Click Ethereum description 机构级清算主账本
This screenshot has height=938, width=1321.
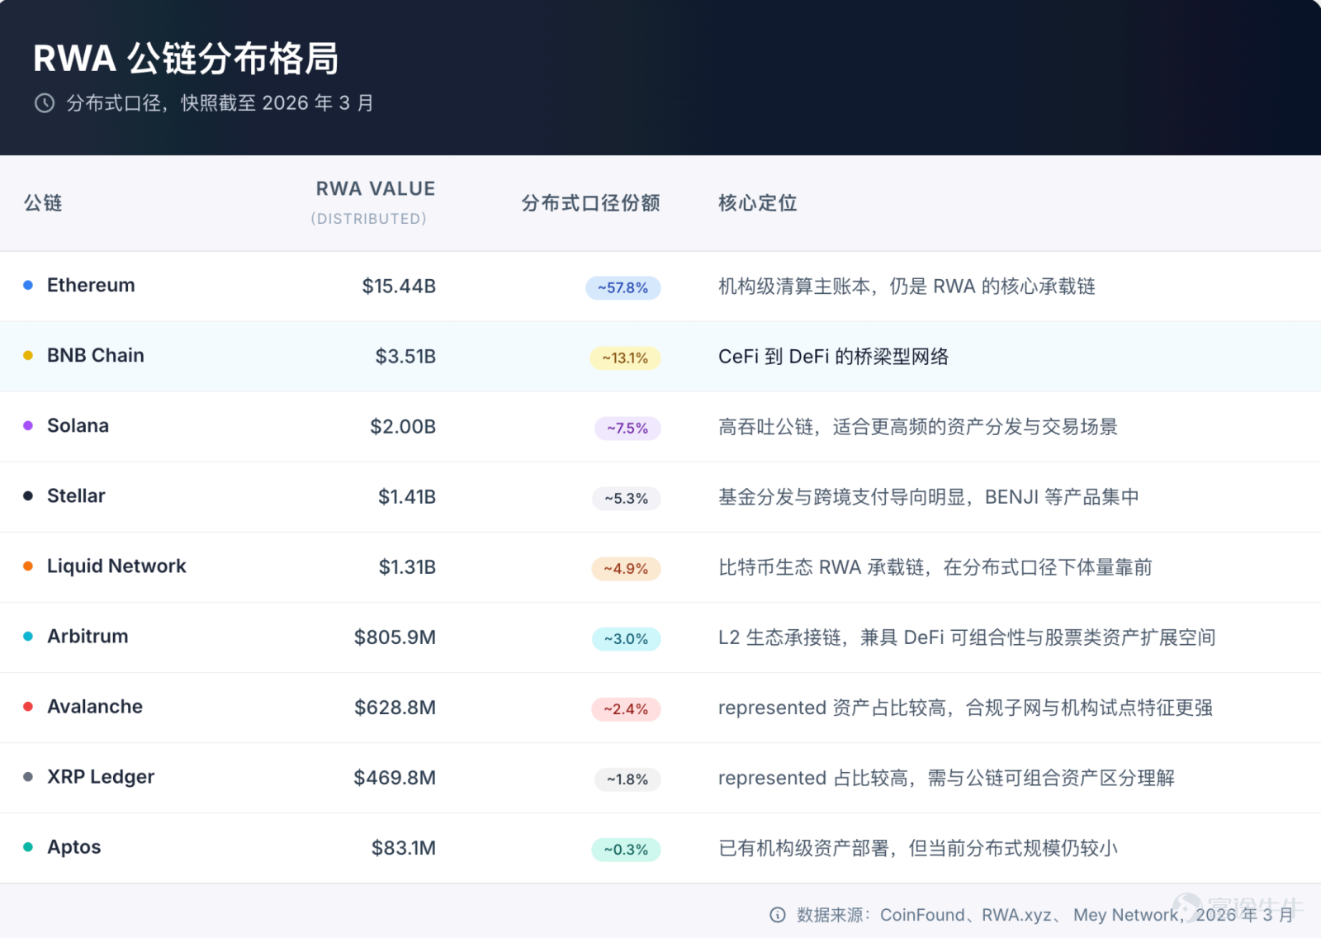907,287
